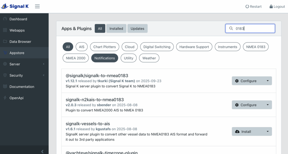Click the Data Browser folder icon
Screen dimensions: 288x154
point(5,42)
